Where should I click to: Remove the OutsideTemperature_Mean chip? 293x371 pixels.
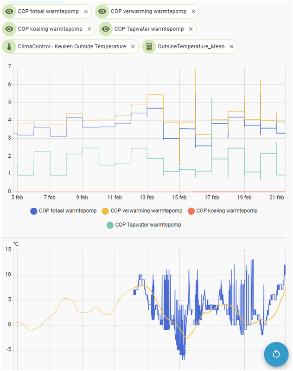[x=230, y=46]
